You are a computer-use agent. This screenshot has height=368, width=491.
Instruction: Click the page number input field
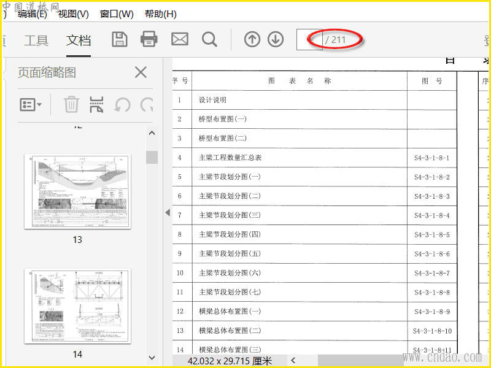pos(309,40)
